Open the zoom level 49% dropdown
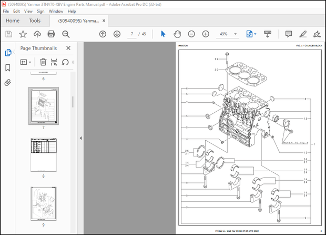The width and height of the screenshot is (326, 235). click(236, 34)
